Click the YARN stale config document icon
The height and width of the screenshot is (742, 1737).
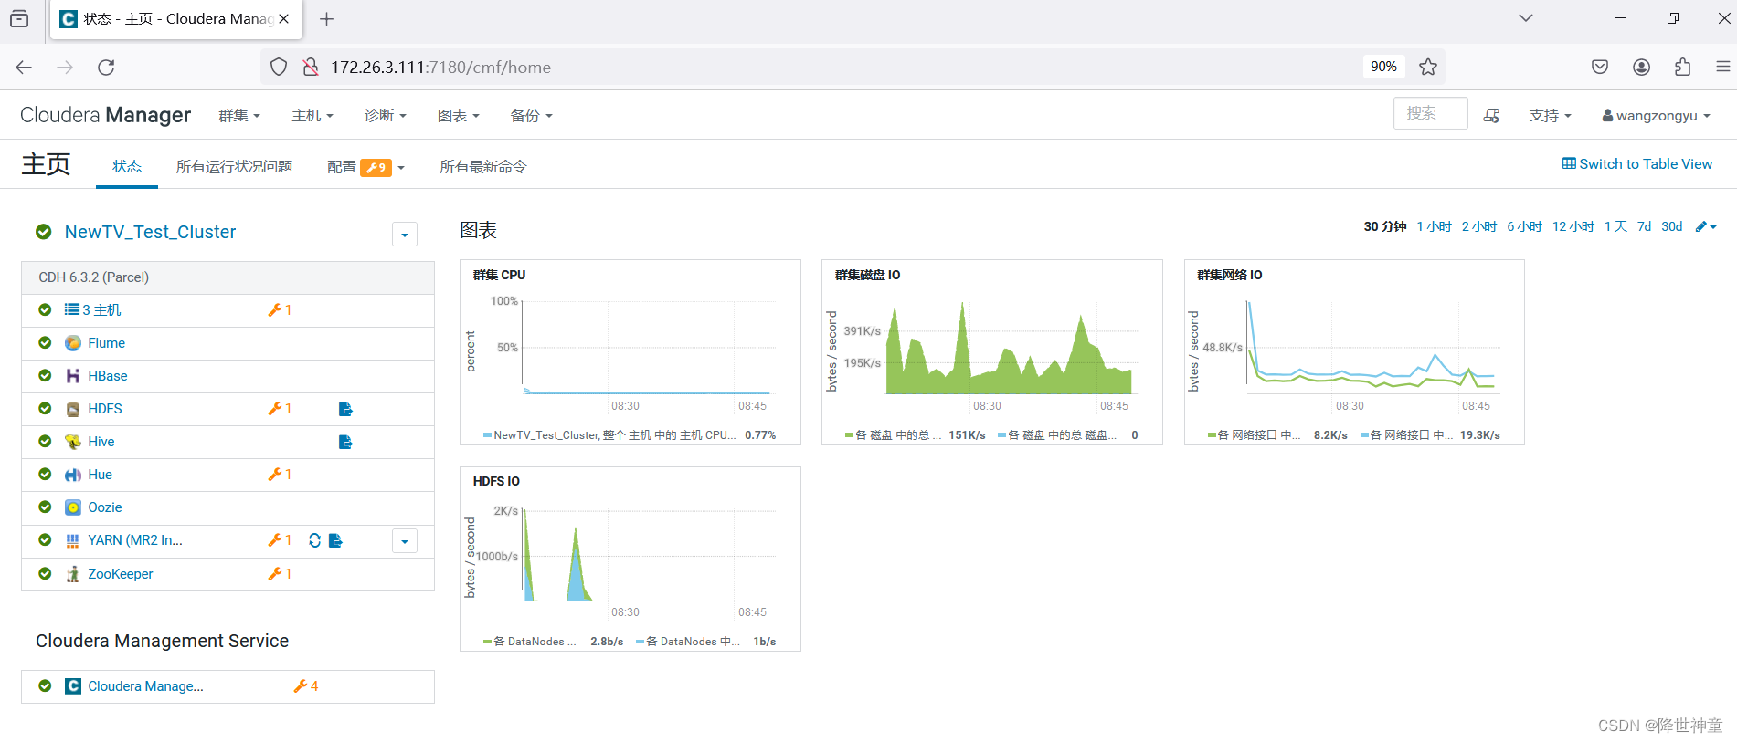pos(335,540)
